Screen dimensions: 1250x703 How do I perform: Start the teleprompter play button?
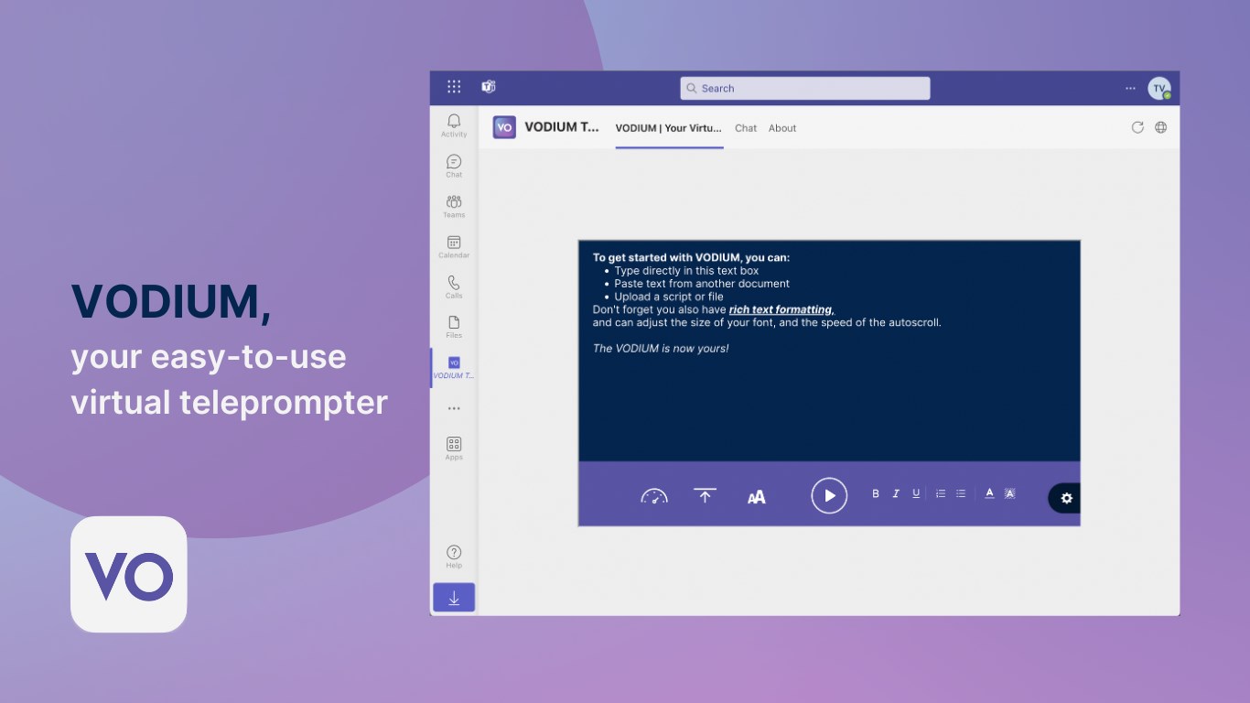pyautogui.click(x=829, y=495)
